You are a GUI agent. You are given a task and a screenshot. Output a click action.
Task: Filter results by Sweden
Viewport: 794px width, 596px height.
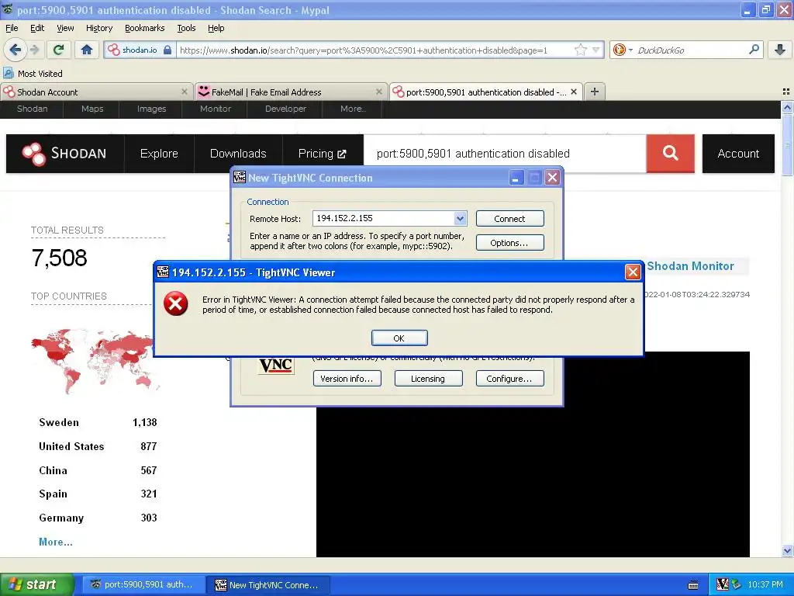[59, 423]
